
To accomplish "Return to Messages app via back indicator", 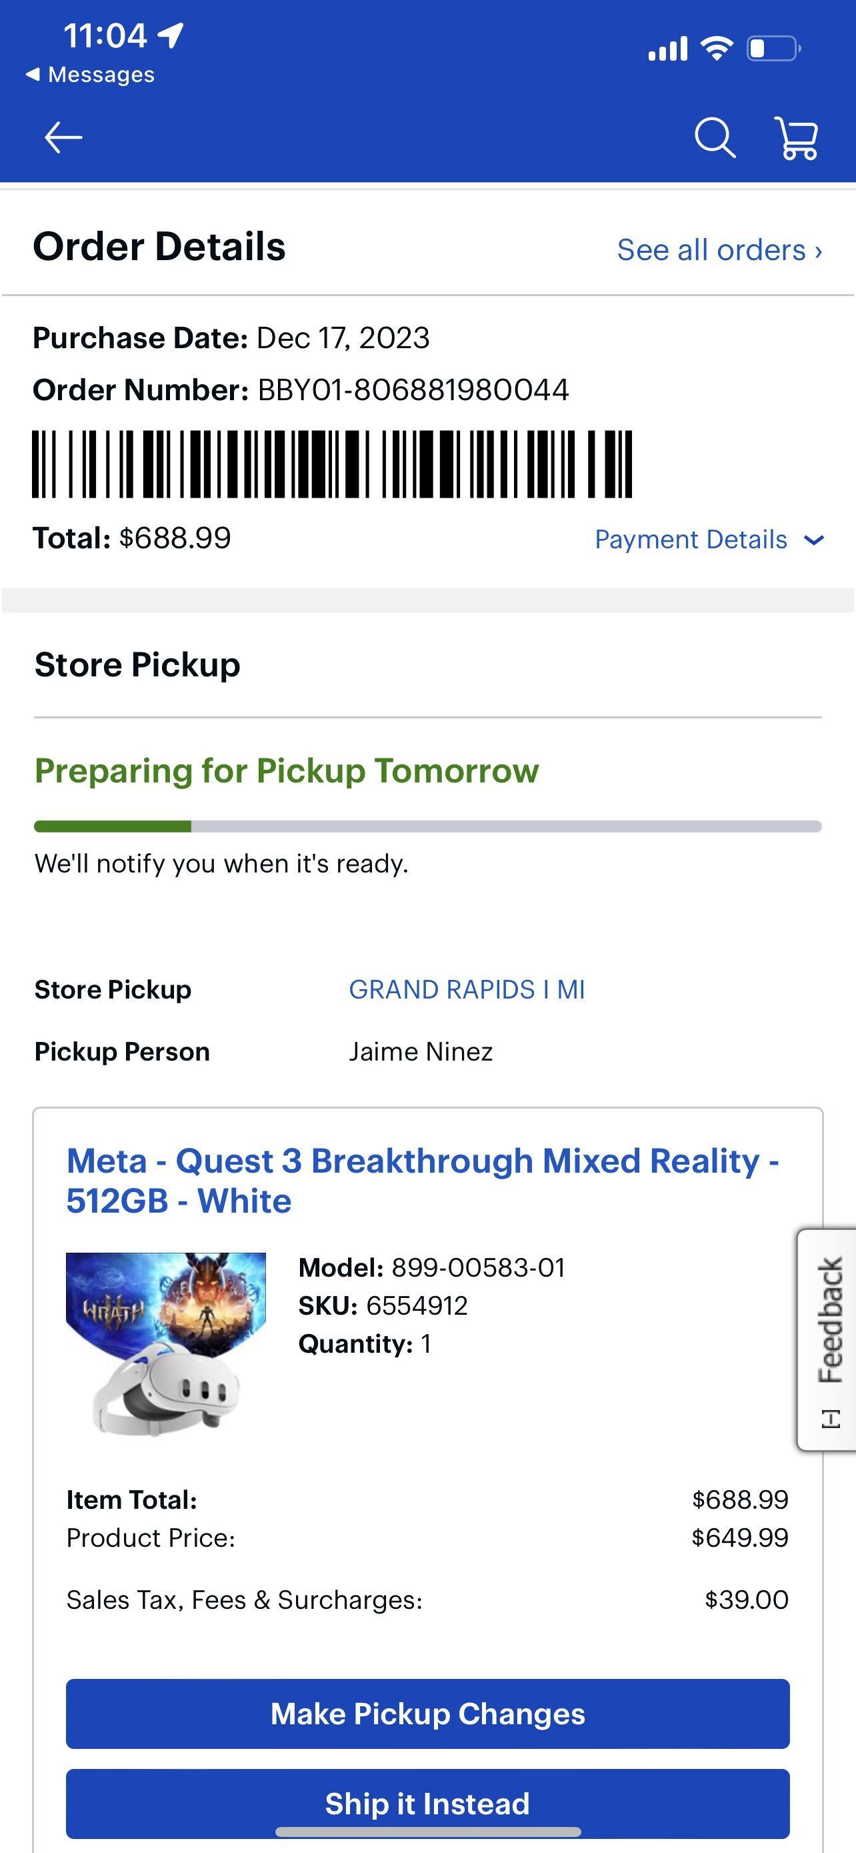I will (x=90, y=75).
